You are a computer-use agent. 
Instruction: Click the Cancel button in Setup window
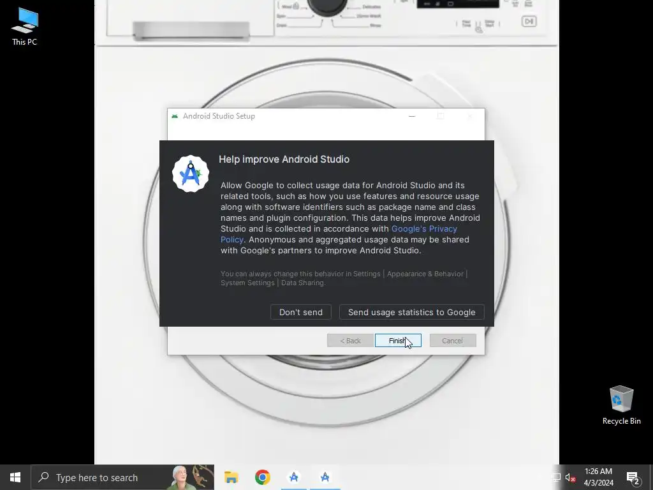pyautogui.click(x=453, y=341)
